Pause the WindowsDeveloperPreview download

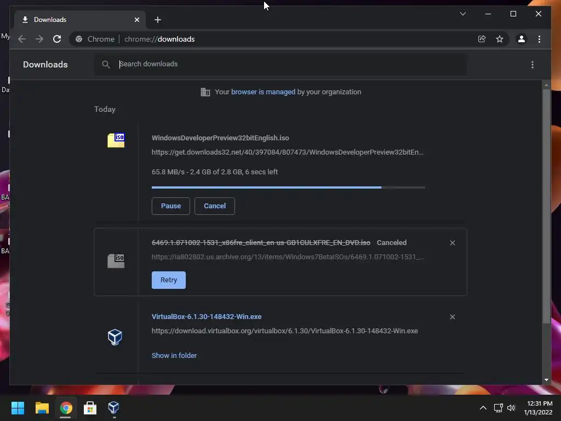171,206
